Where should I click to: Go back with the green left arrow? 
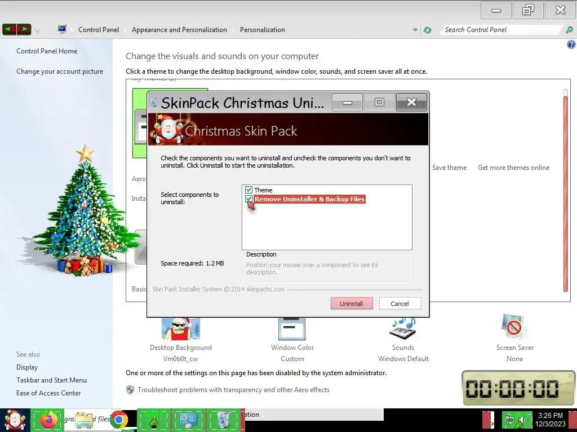9,29
